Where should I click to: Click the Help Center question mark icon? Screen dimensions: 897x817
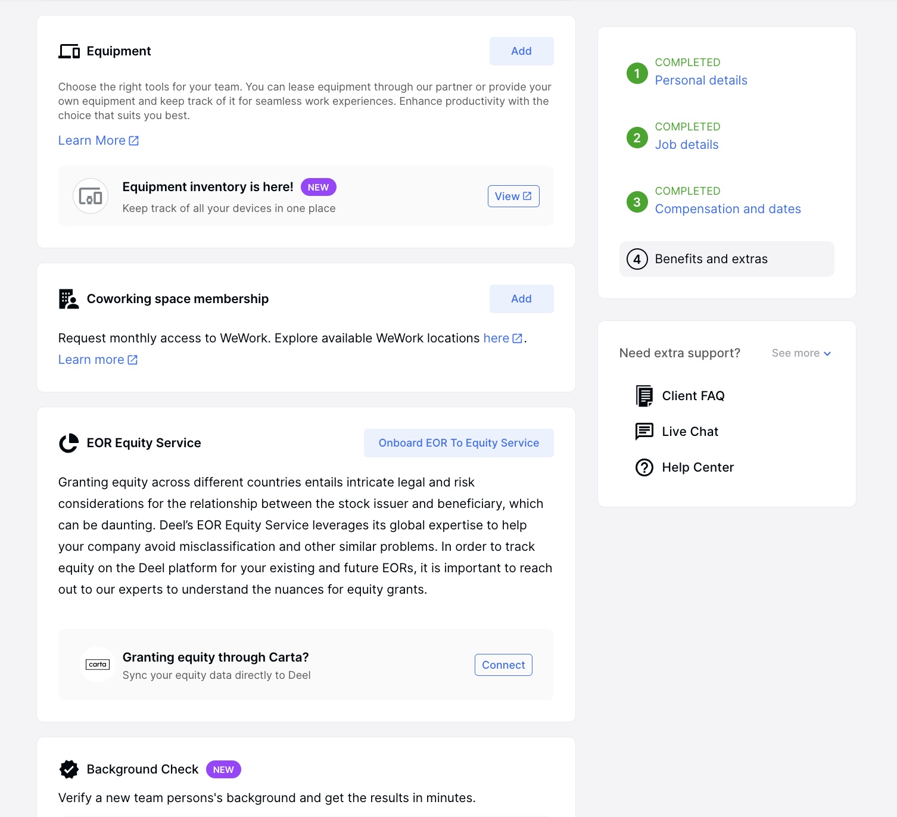click(644, 467)
